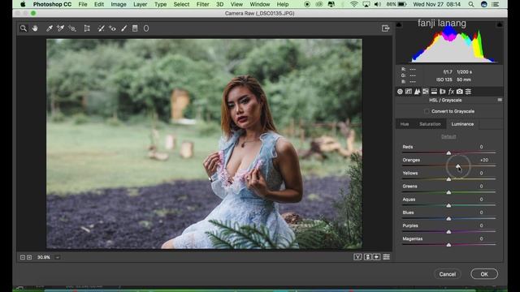Click the portrait photo preview
The width and height of the screenshot is (520, 292).
204,144
